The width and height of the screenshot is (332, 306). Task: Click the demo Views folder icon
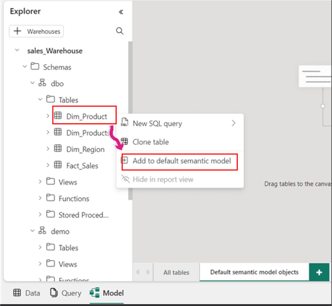(x=51, y=263)
